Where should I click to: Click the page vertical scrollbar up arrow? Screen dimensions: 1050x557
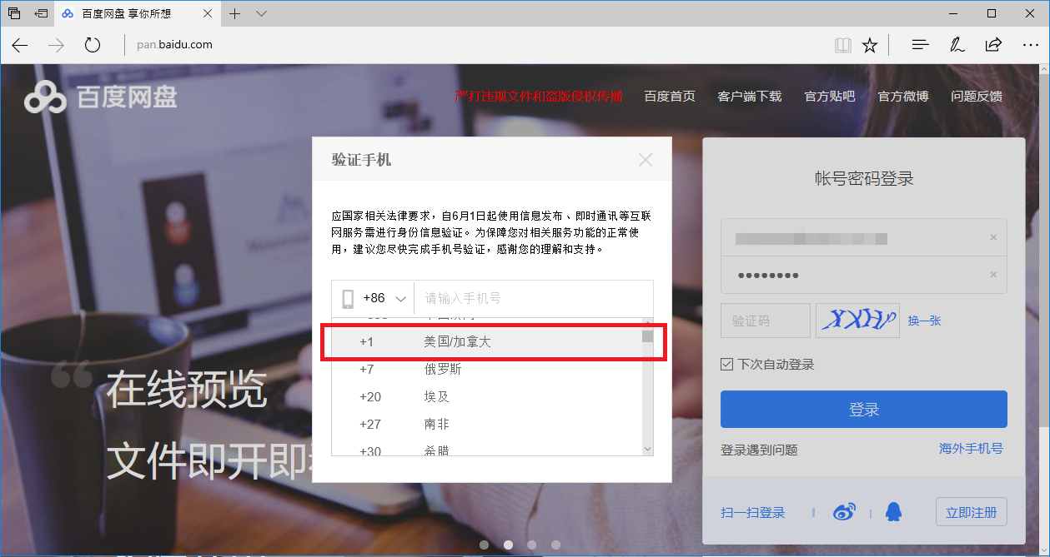pos(1043,72)
